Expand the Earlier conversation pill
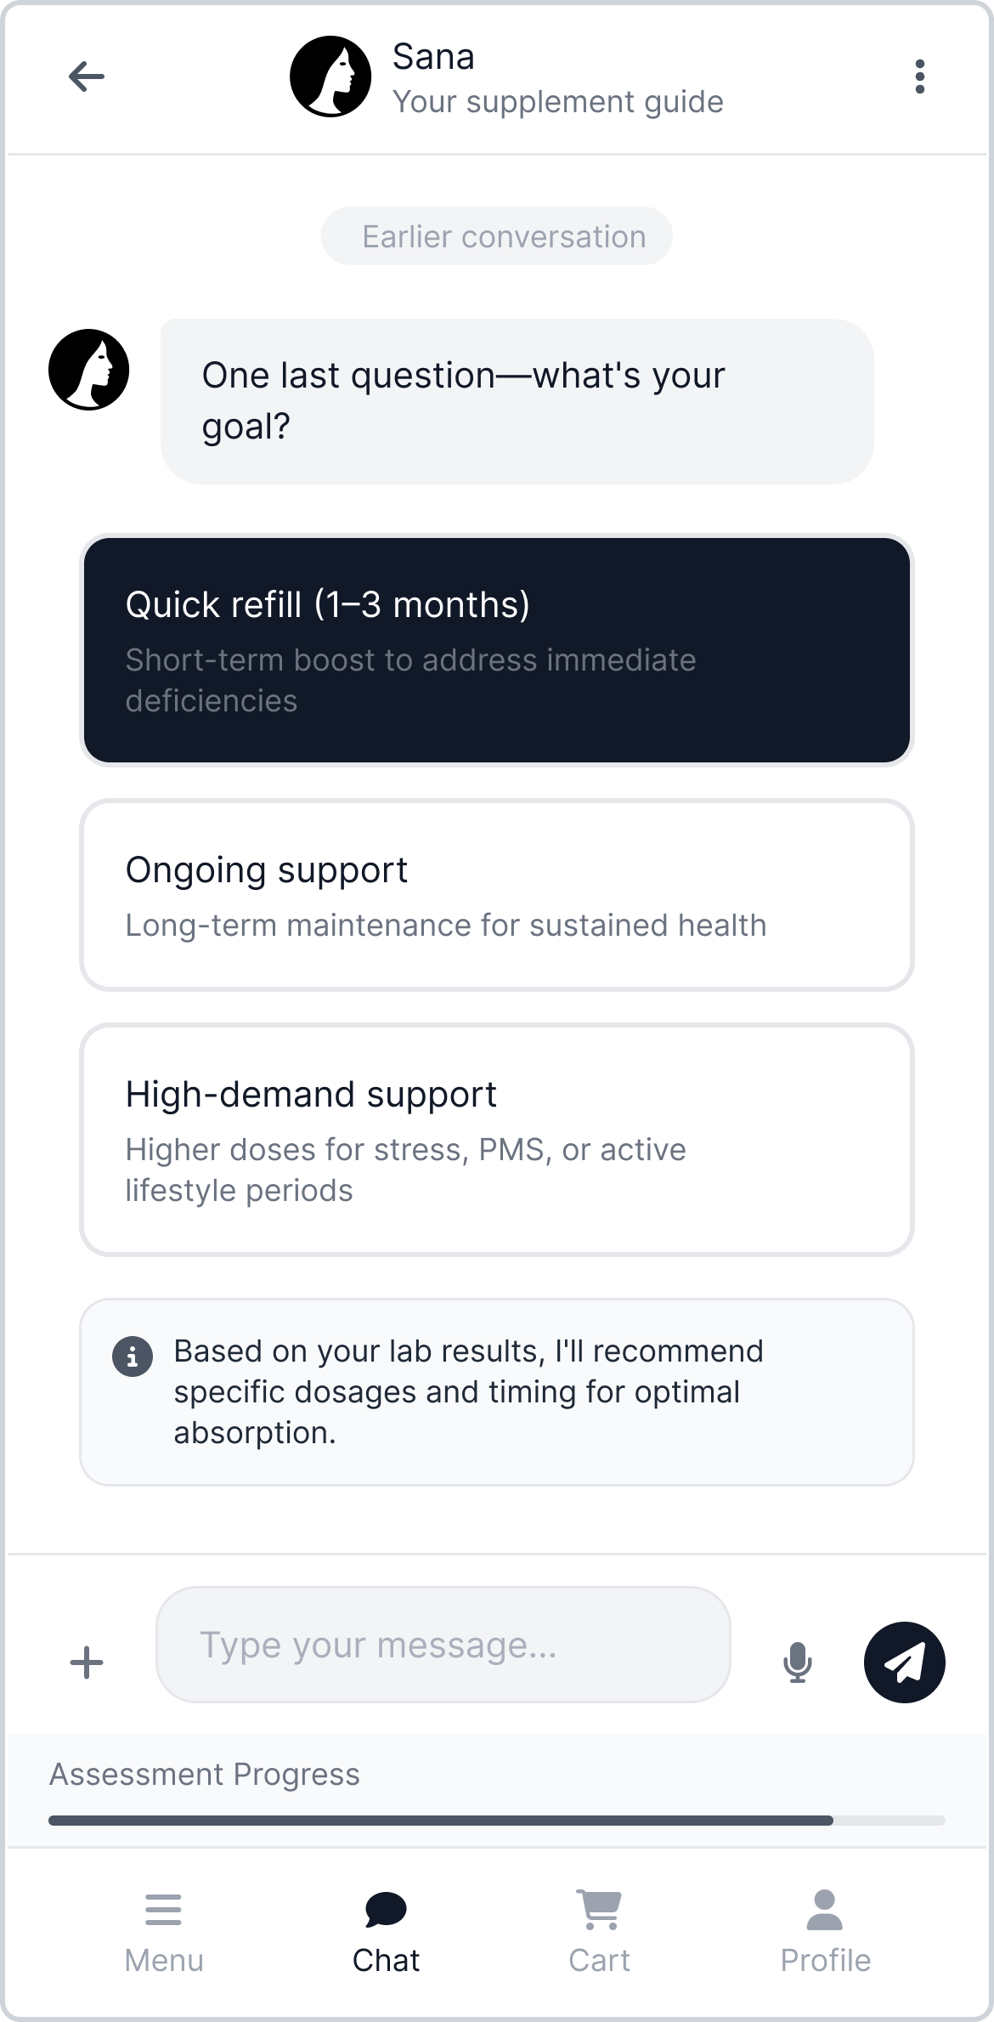The image size is (994, 2022). coord(497,236)
